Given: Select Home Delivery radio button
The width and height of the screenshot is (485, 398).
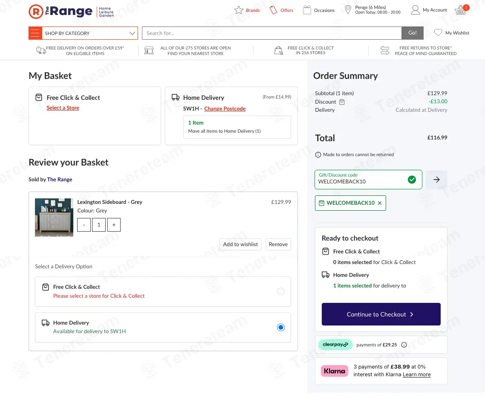Looking at the screenshot, I should tap(280, 327).
